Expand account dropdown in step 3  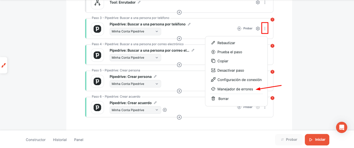[x=135, y=31]
